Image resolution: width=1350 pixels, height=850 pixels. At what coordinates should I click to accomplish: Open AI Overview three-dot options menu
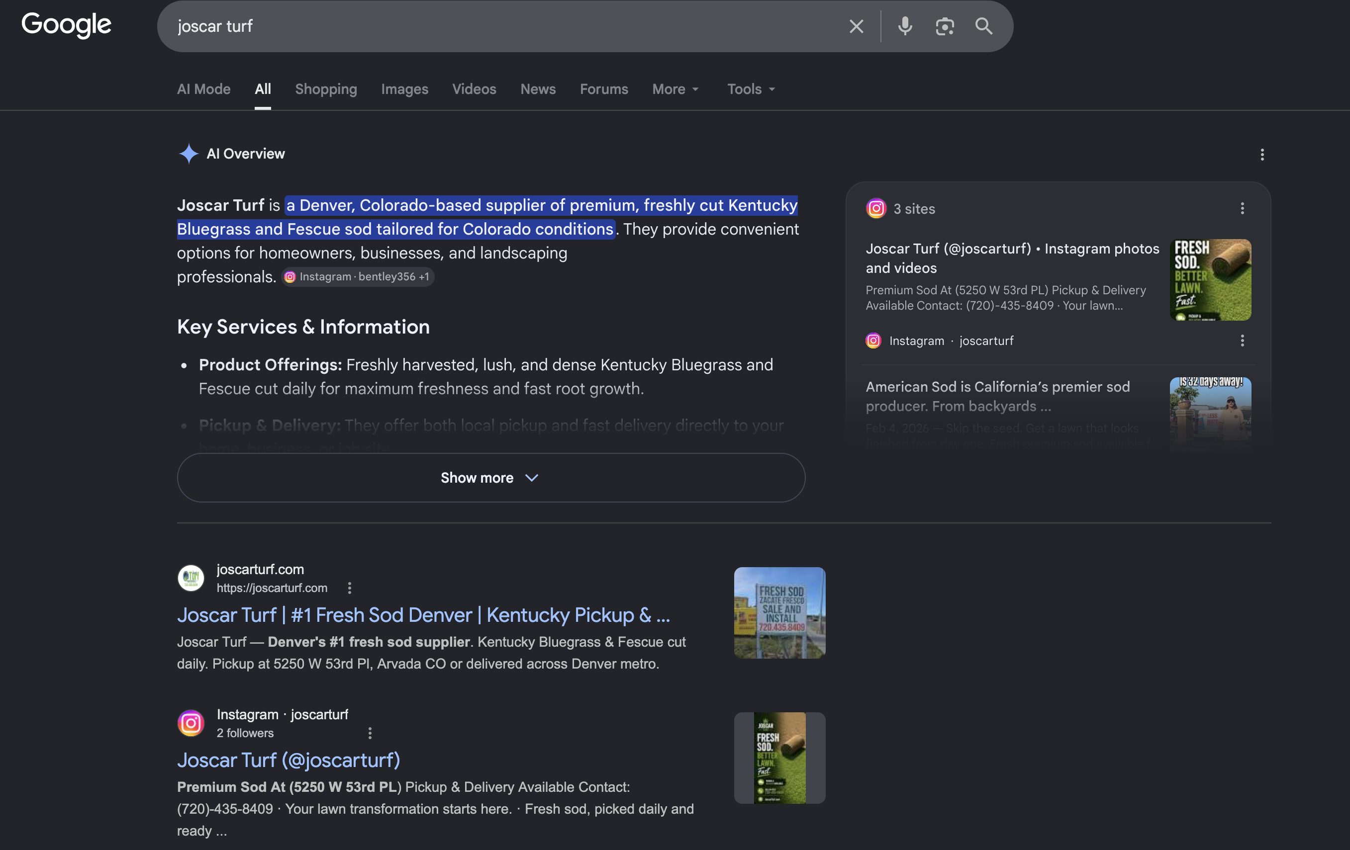(x=1262, y=155)
